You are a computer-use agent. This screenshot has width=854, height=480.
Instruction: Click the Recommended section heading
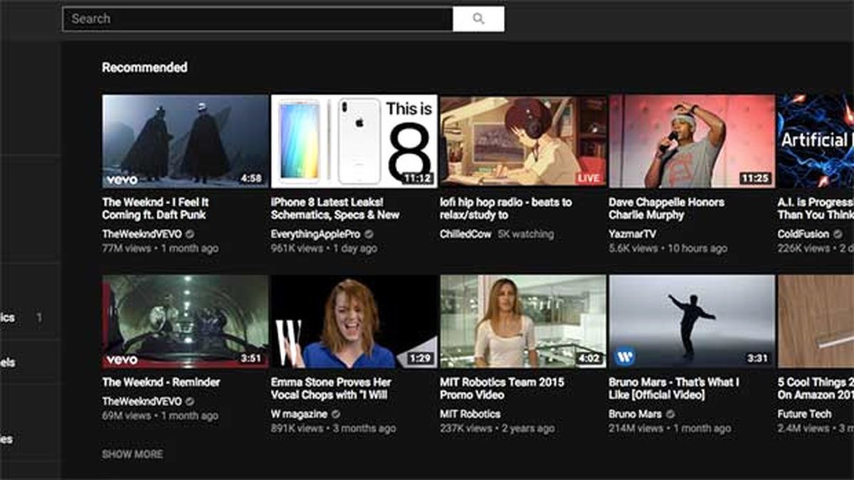pos(144,68)
